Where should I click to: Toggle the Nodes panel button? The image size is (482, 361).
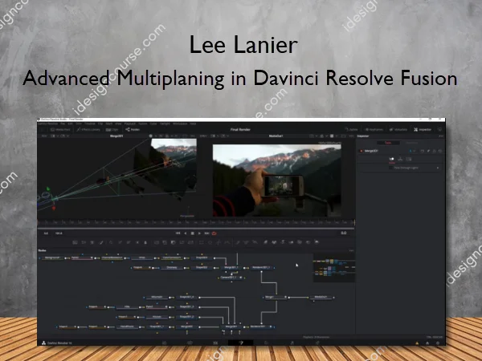tap(133, 129)
